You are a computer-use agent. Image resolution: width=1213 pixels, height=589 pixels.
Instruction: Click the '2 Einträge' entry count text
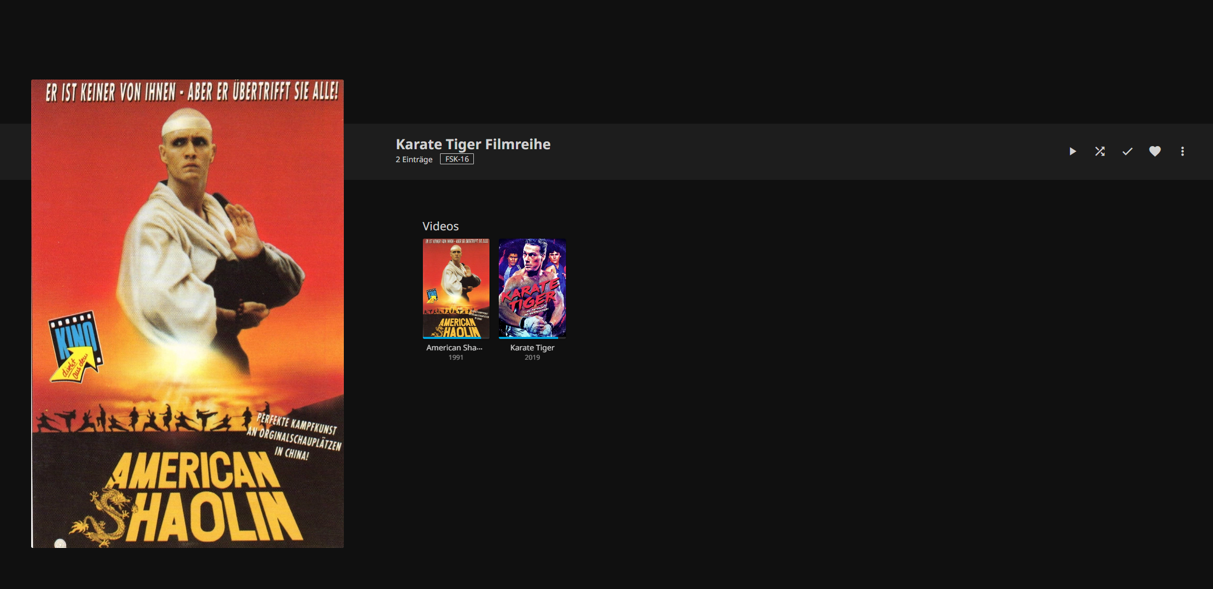click(x=414, y=160)
